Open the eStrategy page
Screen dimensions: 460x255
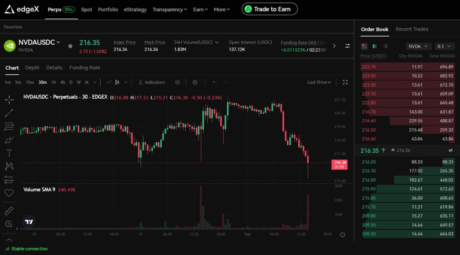coord(135,9)
